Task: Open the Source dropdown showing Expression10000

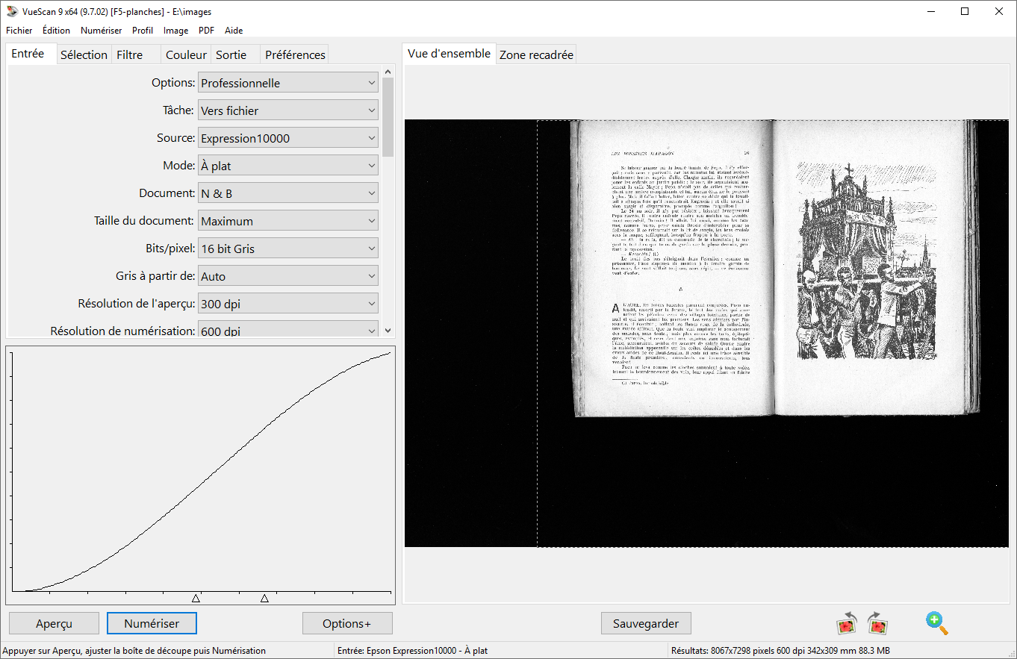Action: (x=288, y=138)
